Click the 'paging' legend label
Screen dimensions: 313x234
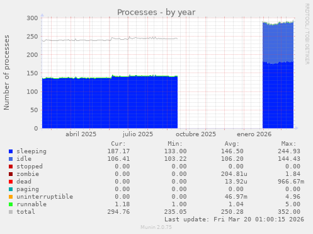click(28, 189)
